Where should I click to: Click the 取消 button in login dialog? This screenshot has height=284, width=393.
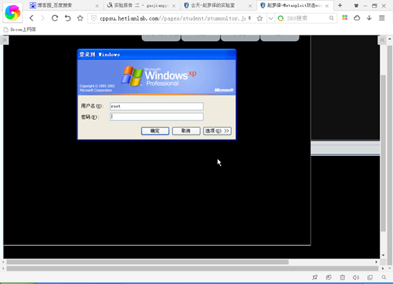click(186, 131)
